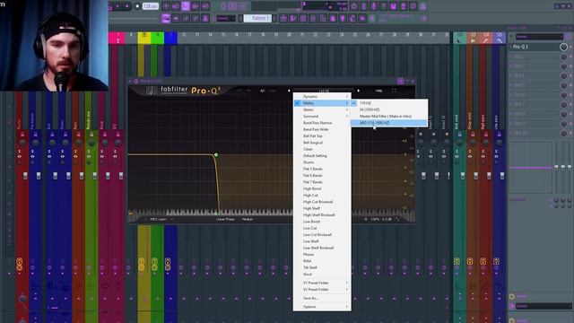Click the gear icon in plugin window title bar
574x323 pixels.
136,82
